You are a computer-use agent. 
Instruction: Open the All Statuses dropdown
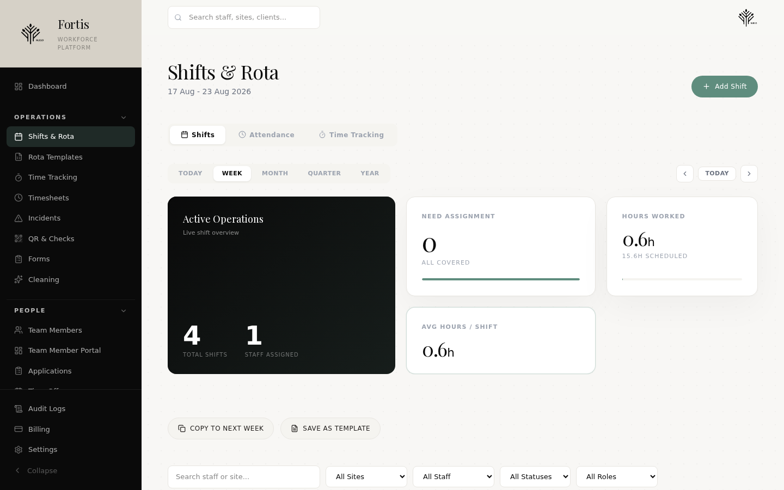tap(535, 477)
